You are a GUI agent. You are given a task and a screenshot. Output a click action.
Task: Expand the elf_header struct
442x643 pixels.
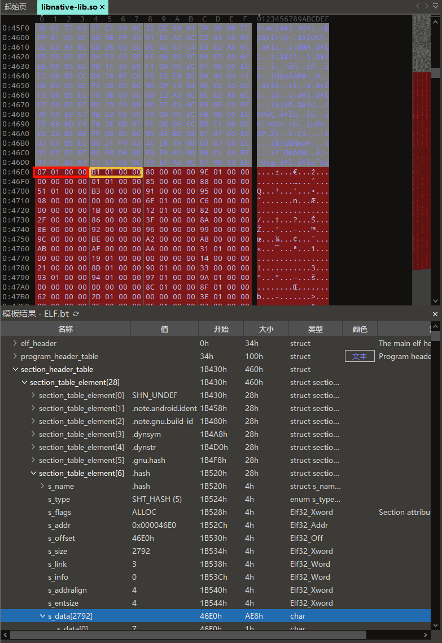coord(15,343)
